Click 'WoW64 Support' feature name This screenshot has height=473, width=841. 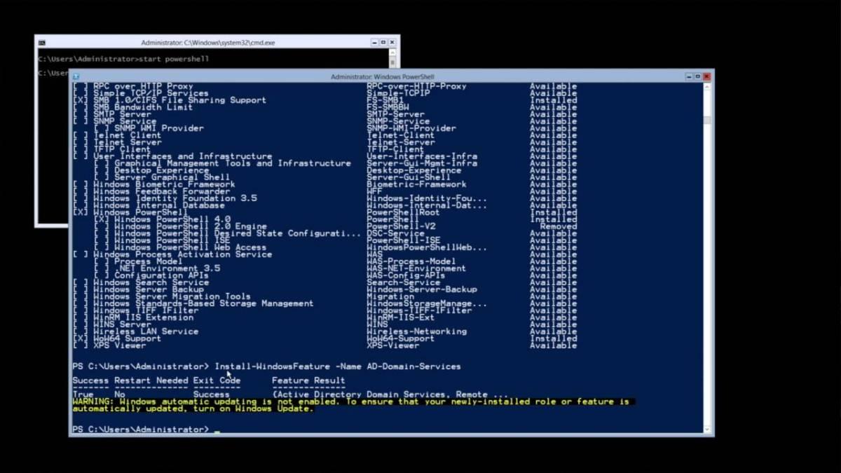[x=127, y=338]
